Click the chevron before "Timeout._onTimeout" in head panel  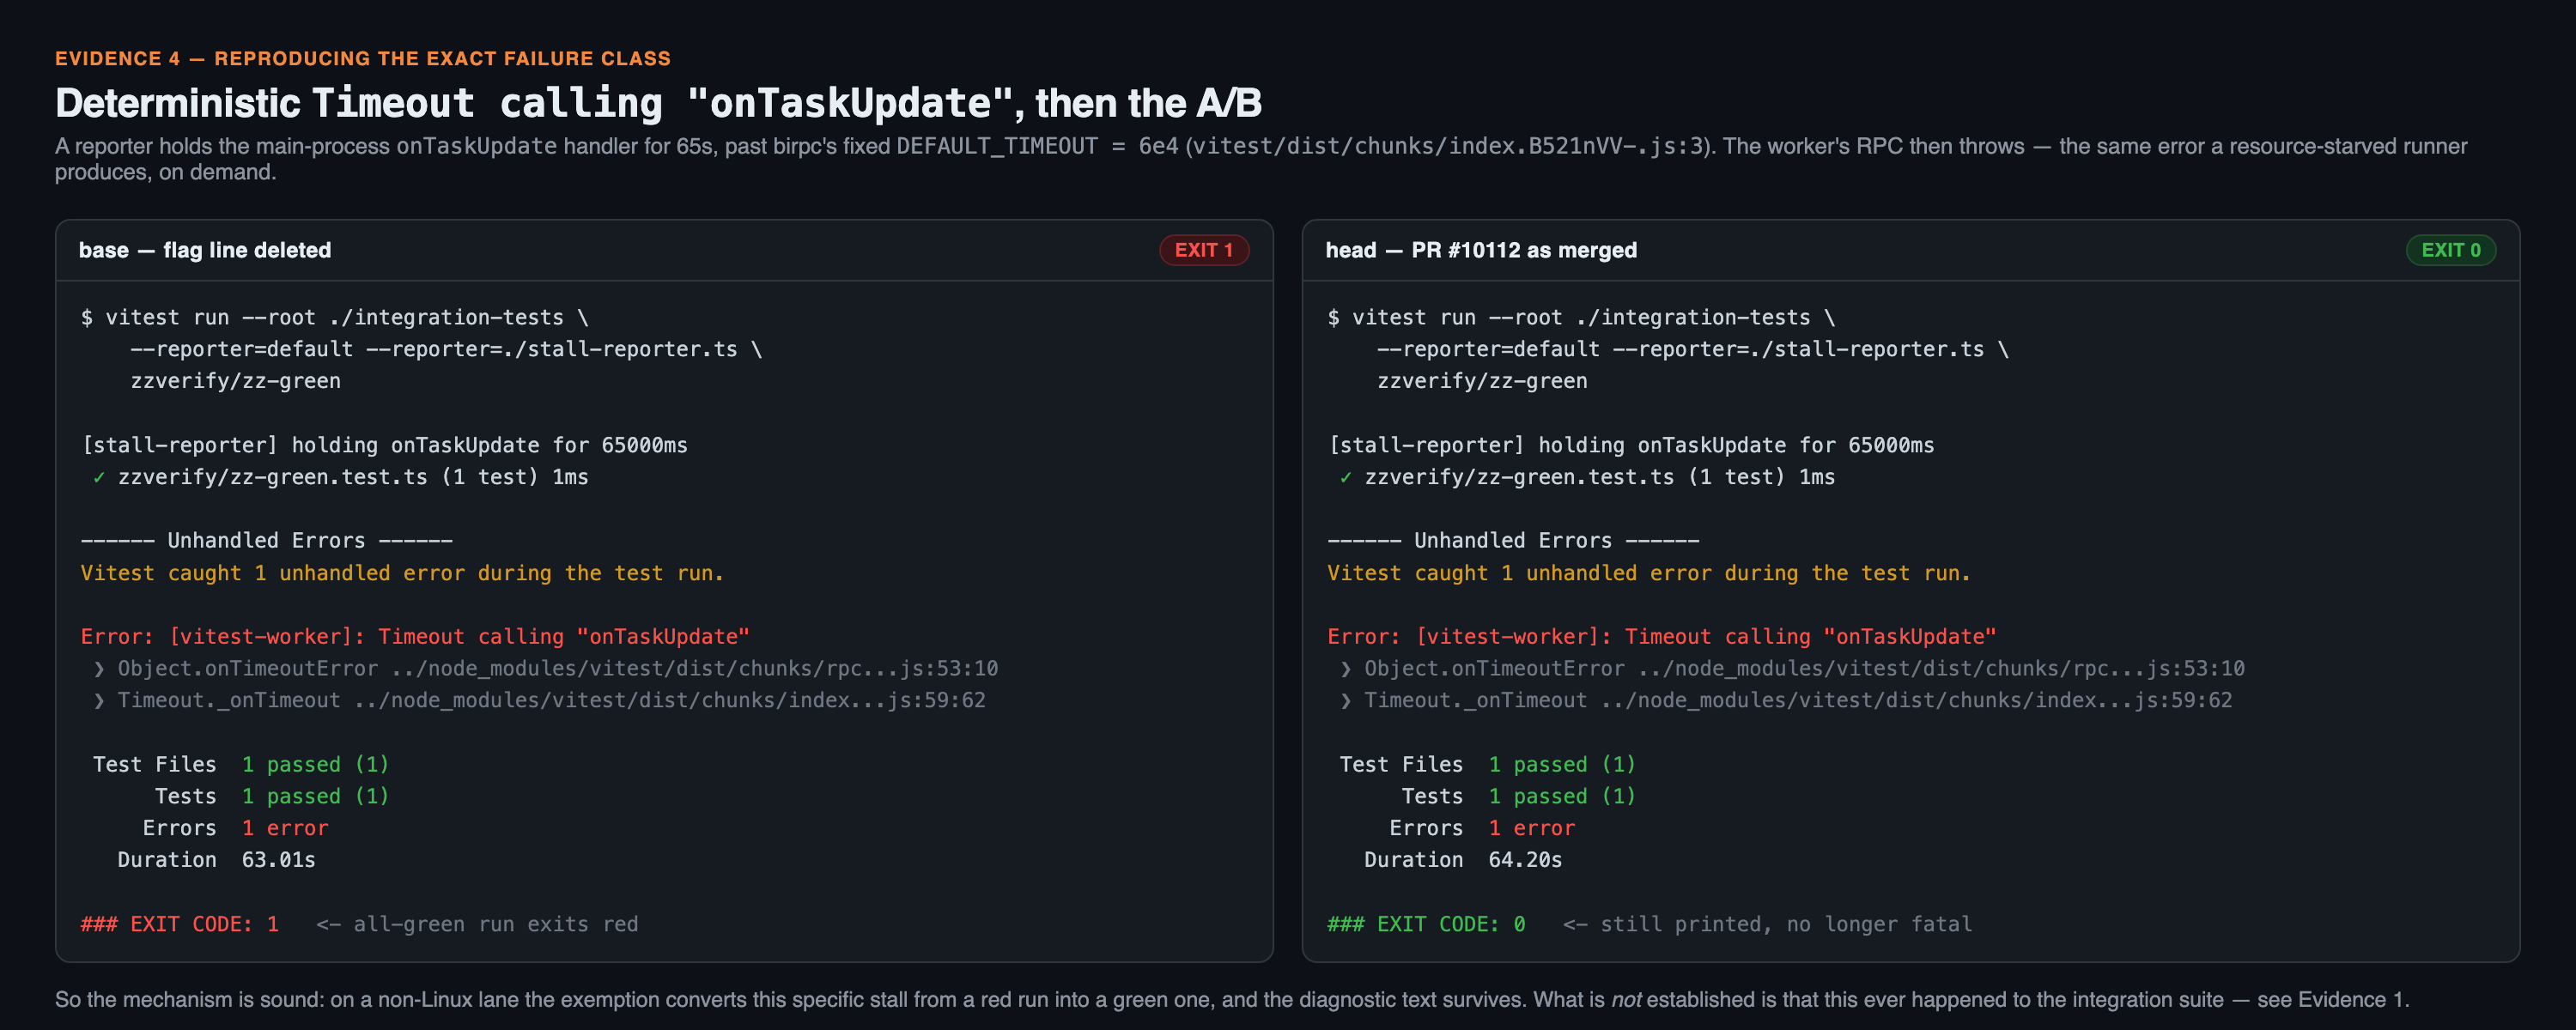pyautogui.click(x=1346, y=701)
